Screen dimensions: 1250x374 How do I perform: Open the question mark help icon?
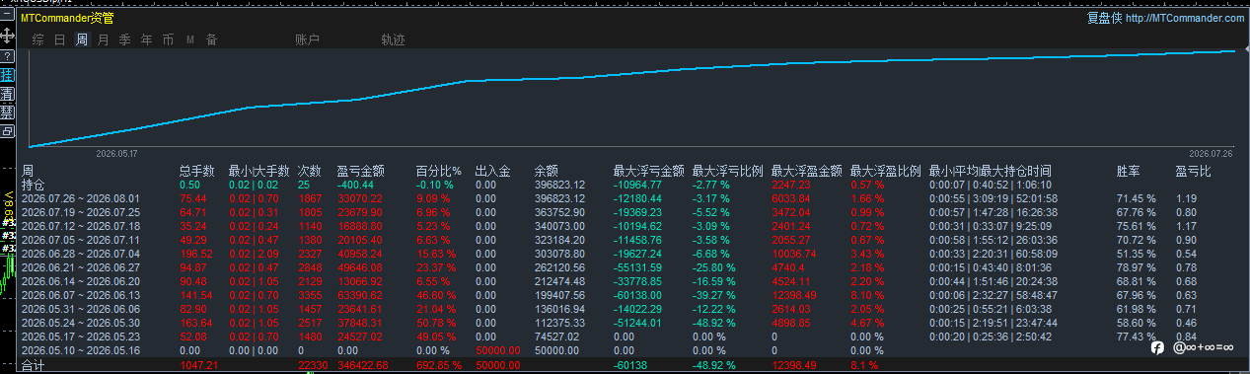pyautogui.click(x=7, y=56)
